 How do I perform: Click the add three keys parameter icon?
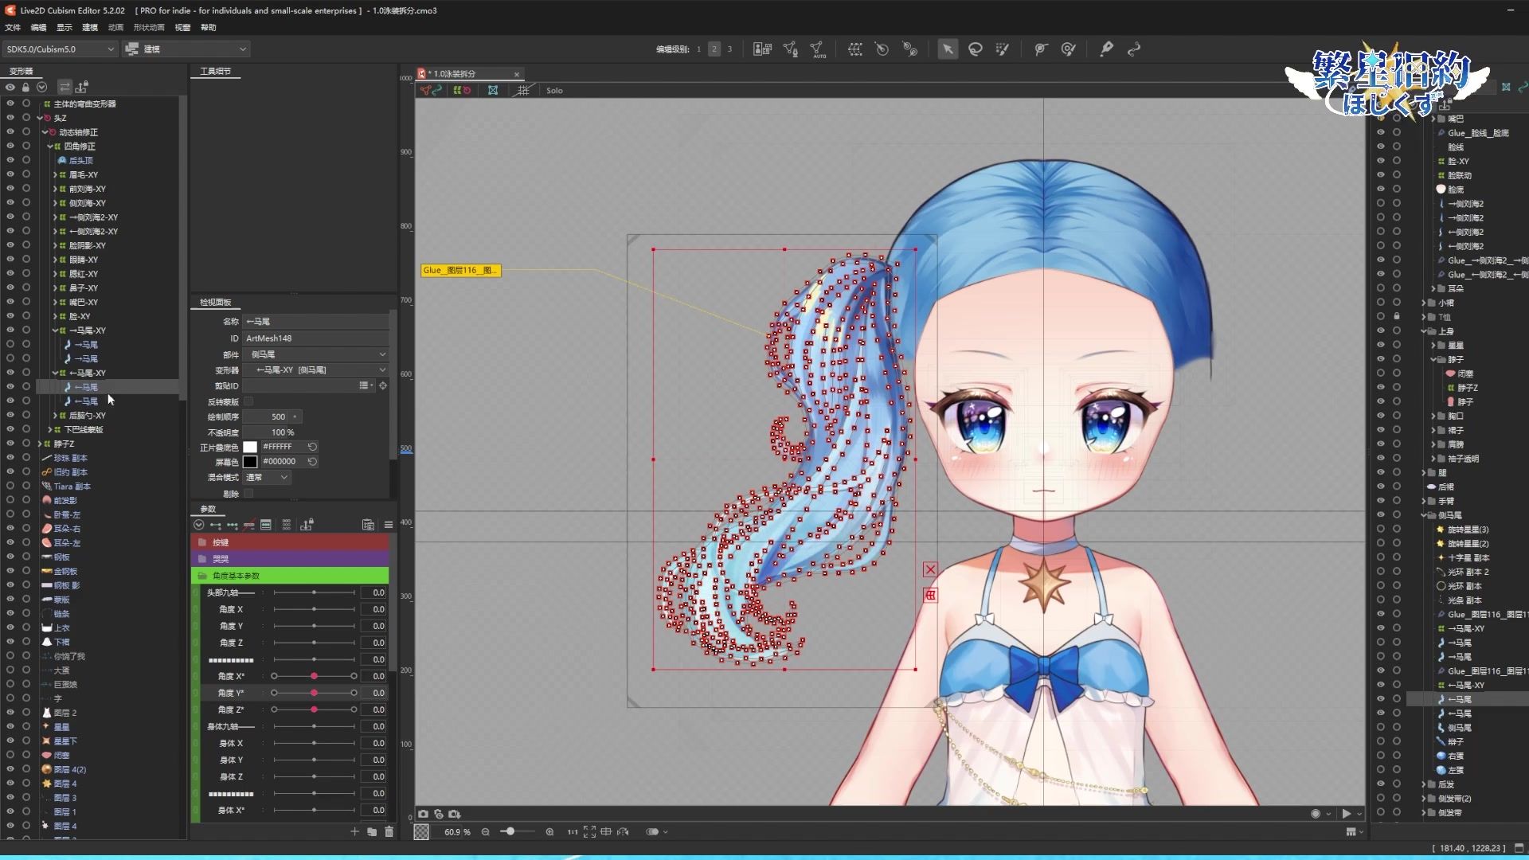(232, 525)
